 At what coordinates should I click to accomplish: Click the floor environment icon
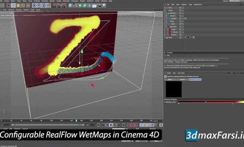[94, 6]
